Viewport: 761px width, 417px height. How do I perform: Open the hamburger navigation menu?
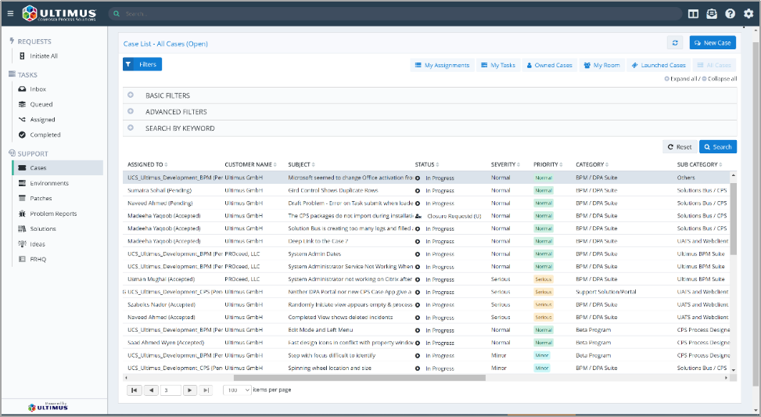coord(10,13)
